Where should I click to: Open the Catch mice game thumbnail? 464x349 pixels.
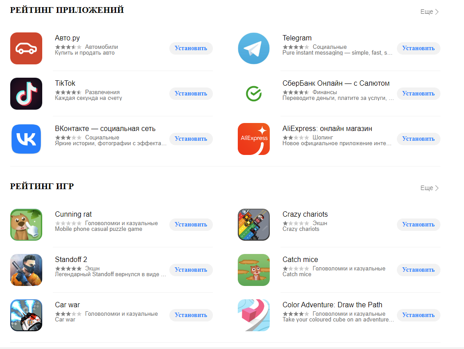click(x=254, y=270)
